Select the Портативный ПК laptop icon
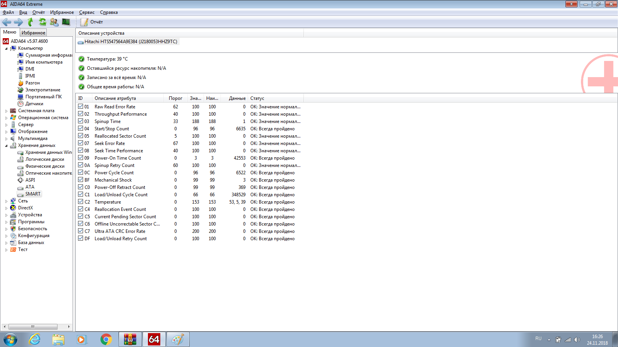618x347 pixels. coord(20,97)
